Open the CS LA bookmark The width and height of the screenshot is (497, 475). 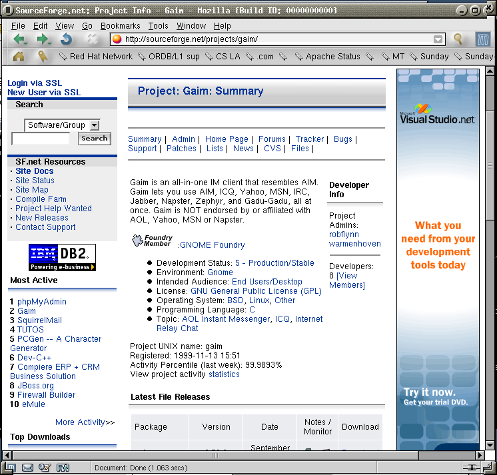[223, 57]
